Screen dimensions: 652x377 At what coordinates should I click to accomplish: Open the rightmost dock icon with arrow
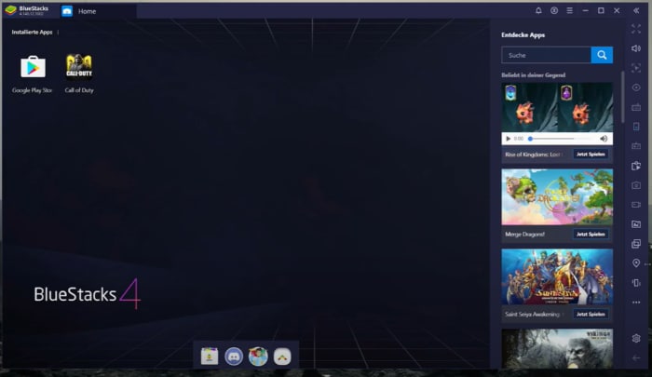pyautogui.click(x=282, y=357)
